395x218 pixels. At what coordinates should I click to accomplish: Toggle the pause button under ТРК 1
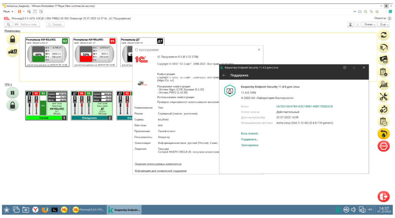coord(12,93)
